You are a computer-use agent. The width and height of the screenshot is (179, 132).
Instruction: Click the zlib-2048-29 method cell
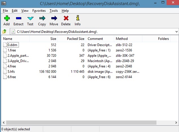tap(125, 61)
